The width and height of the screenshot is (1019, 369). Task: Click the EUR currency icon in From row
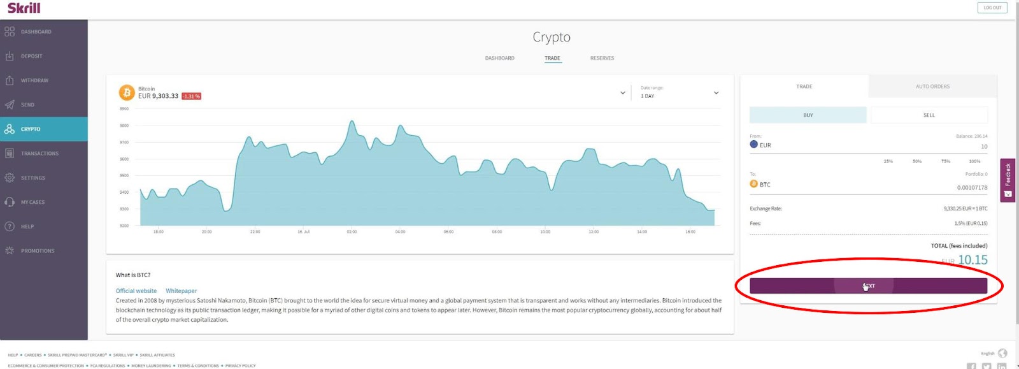754,145
